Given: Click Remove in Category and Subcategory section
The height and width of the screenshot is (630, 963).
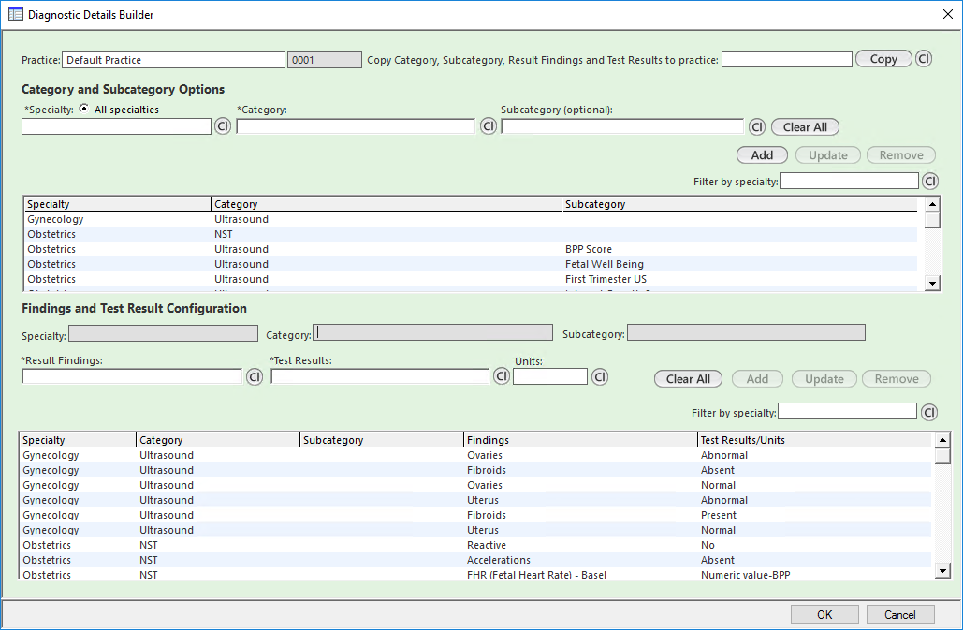Looking at the screenshot, I should tap(901, 155).
